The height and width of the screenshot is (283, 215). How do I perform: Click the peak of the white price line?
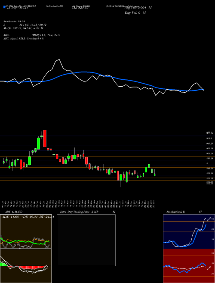(x=59, y=59)
